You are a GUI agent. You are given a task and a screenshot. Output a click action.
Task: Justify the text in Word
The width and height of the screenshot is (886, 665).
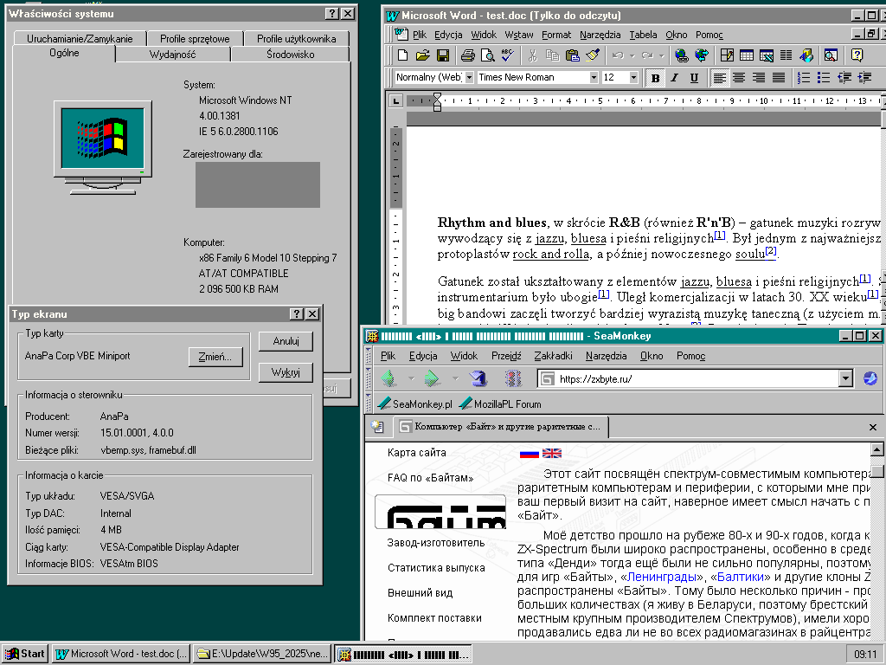(779, 77)
